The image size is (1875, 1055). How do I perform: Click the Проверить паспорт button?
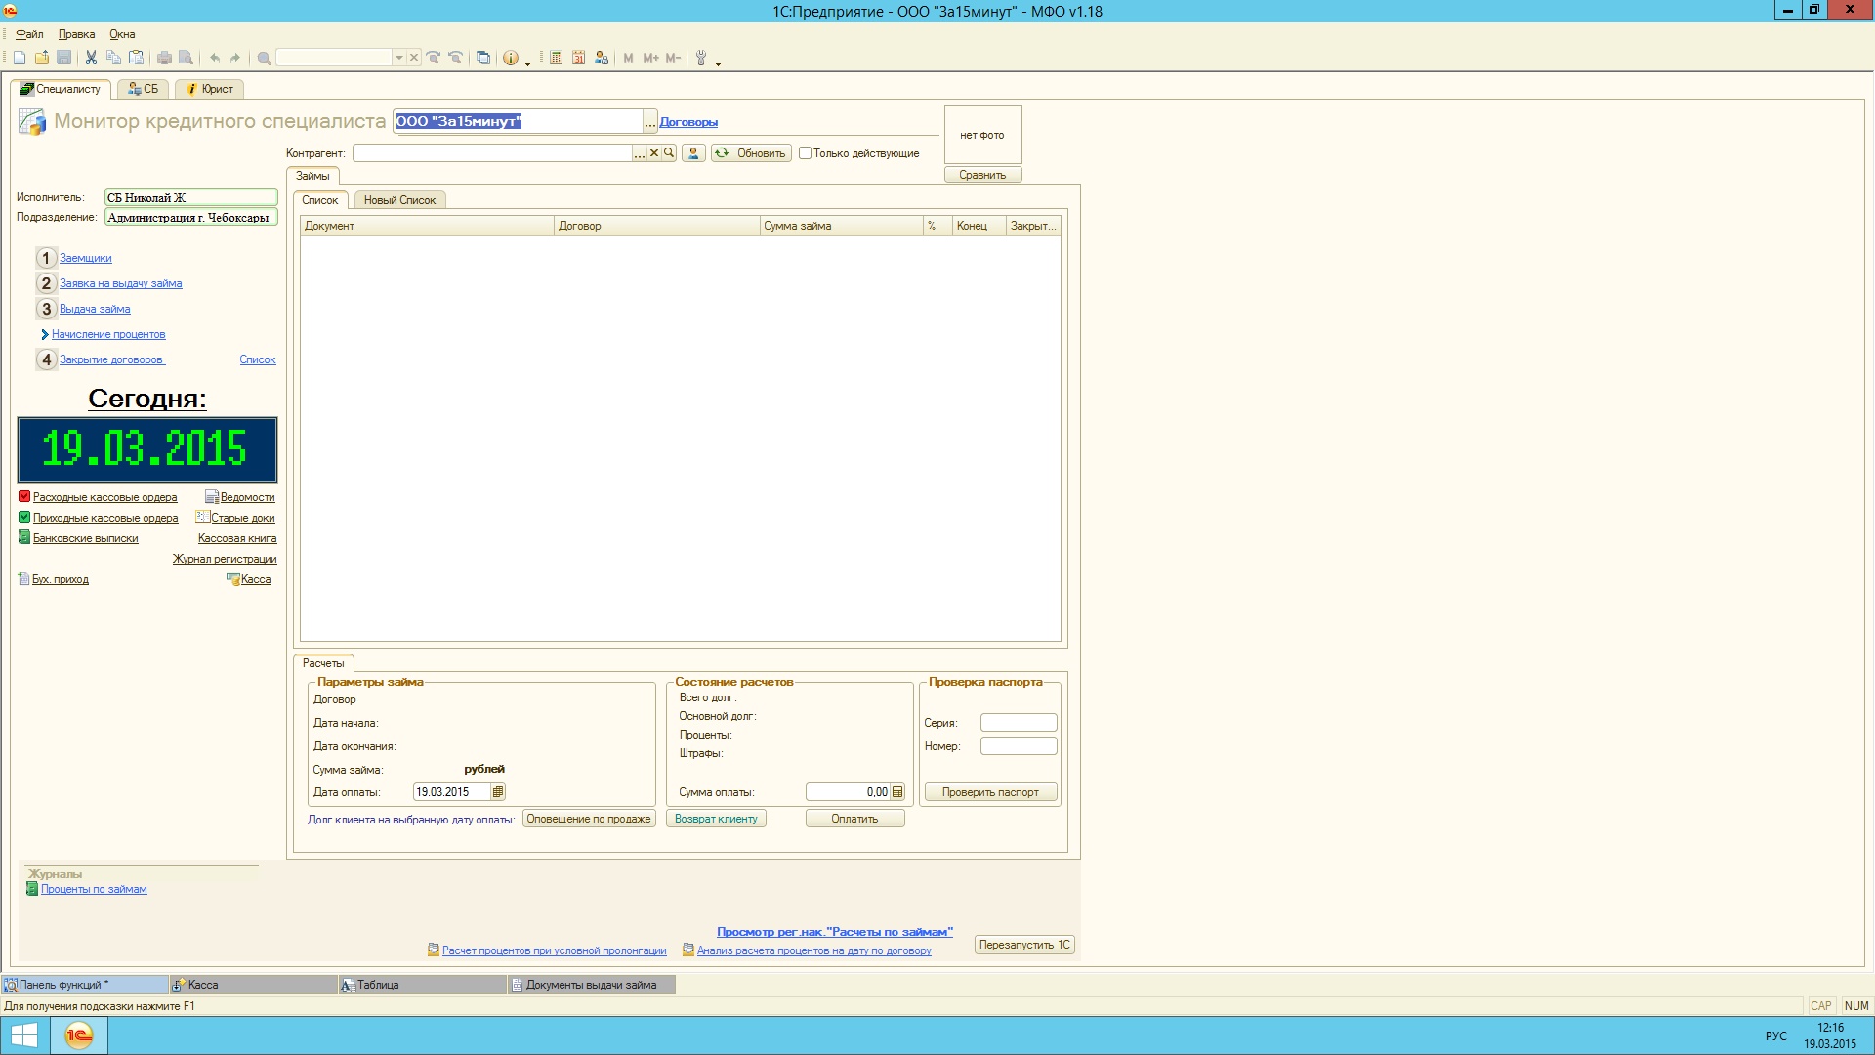[990, 792]
